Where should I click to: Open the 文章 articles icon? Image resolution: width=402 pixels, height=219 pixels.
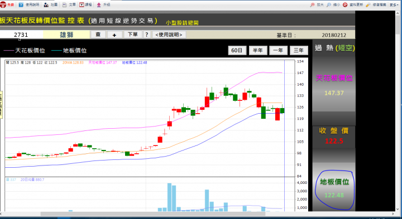(x=65, y=4)
